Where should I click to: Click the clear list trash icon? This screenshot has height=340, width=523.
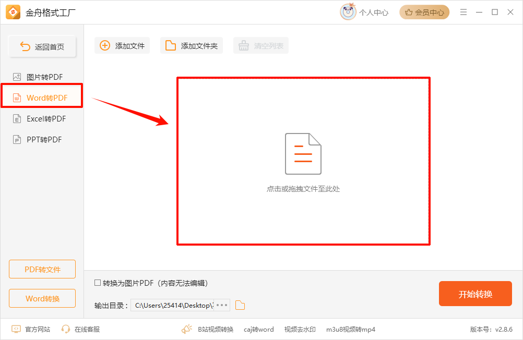(x=243, y=45)
